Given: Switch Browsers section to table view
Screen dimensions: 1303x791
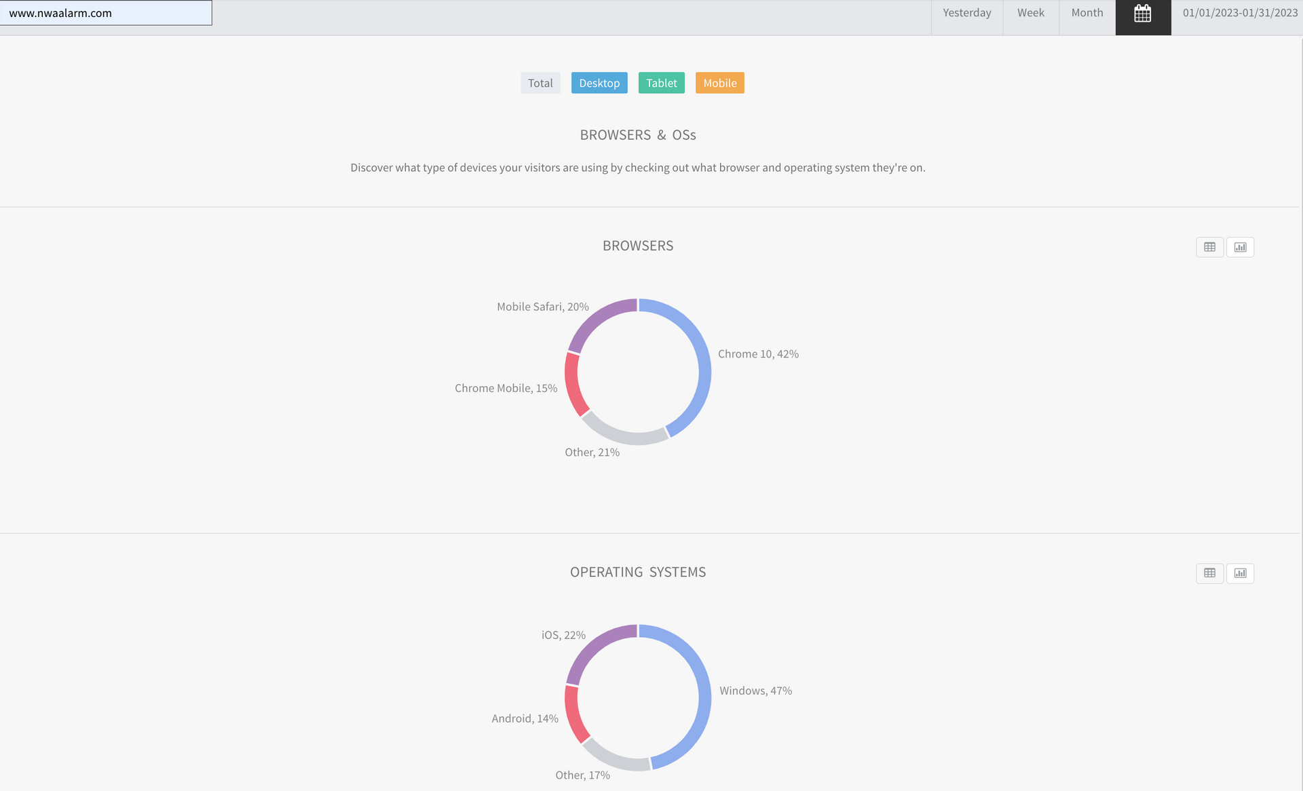Looking at the screenshot, I should click(x=1209, y=247).
